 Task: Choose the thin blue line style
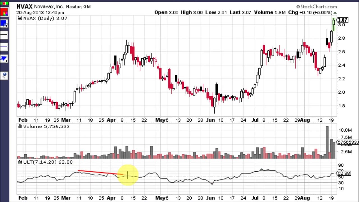click(4, 47)
